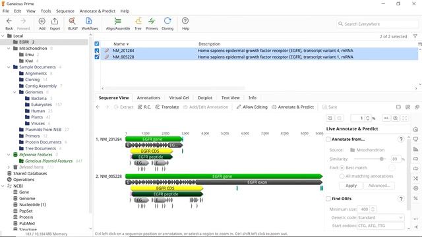The height and width of the screenshot is (237, 422).
Task: Click the R.C. reverse complement button
Action: pos(144,107)
